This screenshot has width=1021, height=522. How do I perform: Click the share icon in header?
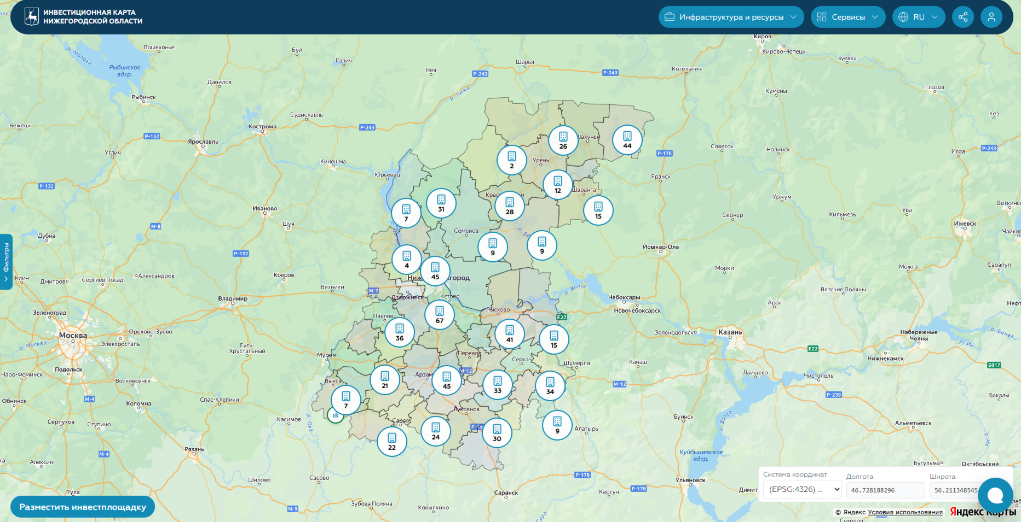[x=963, y=17]
